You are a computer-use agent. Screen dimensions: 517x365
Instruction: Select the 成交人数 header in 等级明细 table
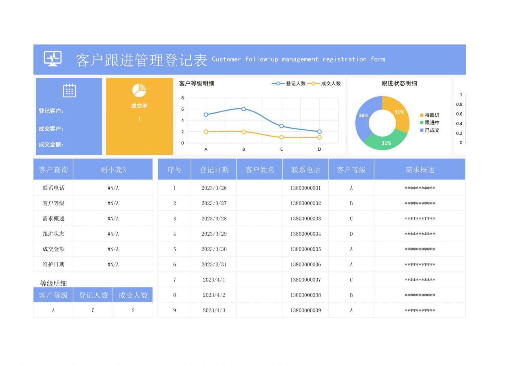tap(133, 295)
